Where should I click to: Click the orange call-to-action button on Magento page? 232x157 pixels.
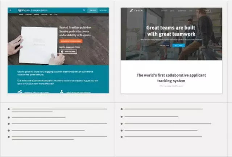pos(71,41)
